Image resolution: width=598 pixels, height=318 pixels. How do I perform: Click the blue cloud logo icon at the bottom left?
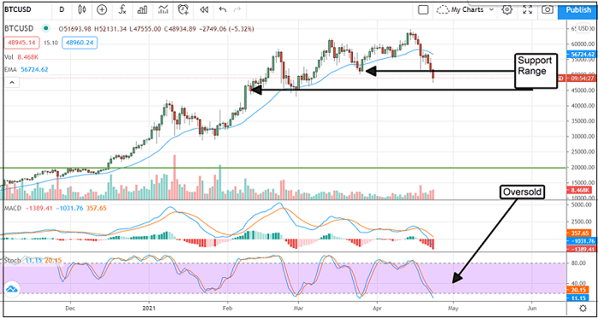point(13,290)
